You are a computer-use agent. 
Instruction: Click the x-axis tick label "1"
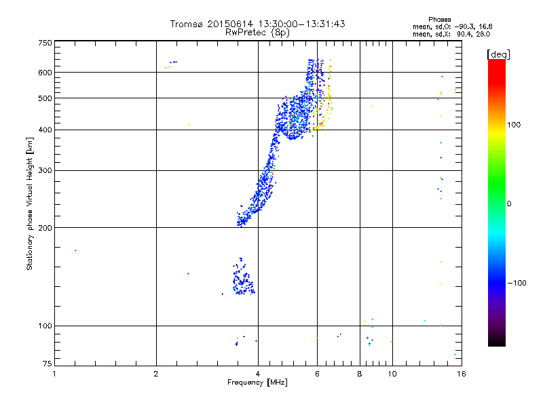click(x=54, y=374)
